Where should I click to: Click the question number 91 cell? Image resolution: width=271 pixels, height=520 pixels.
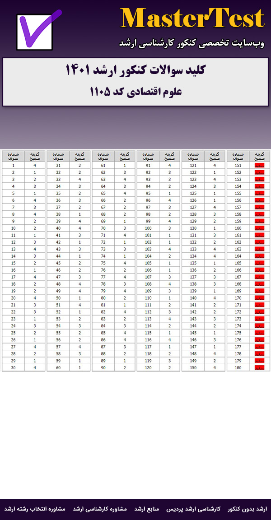(x=148, y=166)
